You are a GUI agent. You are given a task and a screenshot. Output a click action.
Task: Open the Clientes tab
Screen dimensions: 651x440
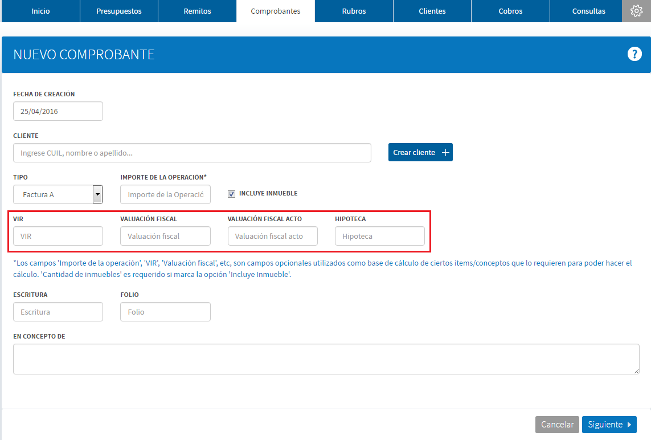click(432, 11)
